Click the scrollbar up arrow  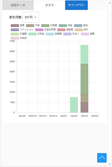tap(110, 3)
